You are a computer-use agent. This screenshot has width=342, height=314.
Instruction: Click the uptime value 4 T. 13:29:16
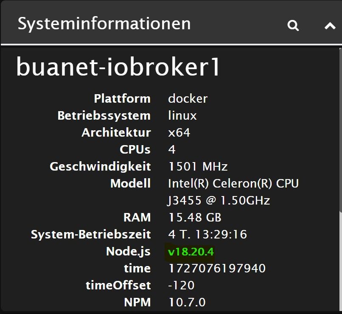coord(207,235)
